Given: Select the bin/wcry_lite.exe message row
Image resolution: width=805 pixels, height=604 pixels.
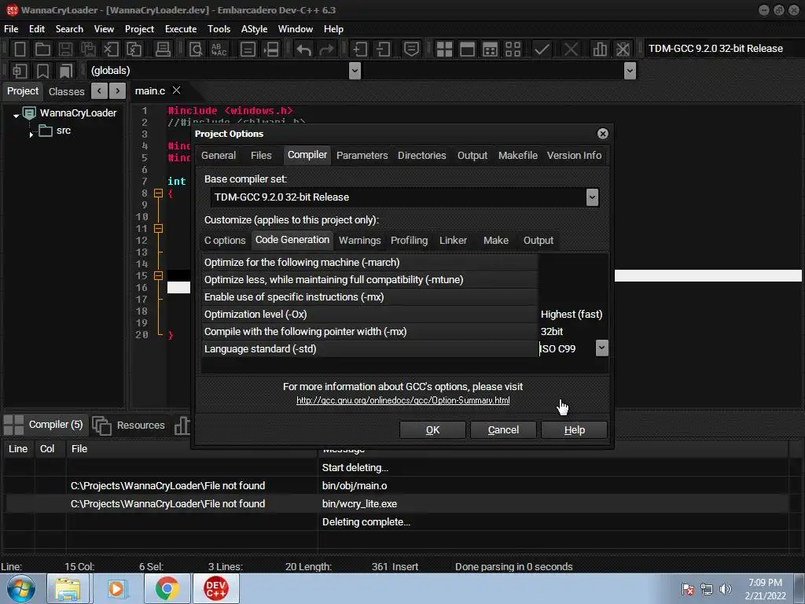Looking at the screenshot, I should pos(396,504).
